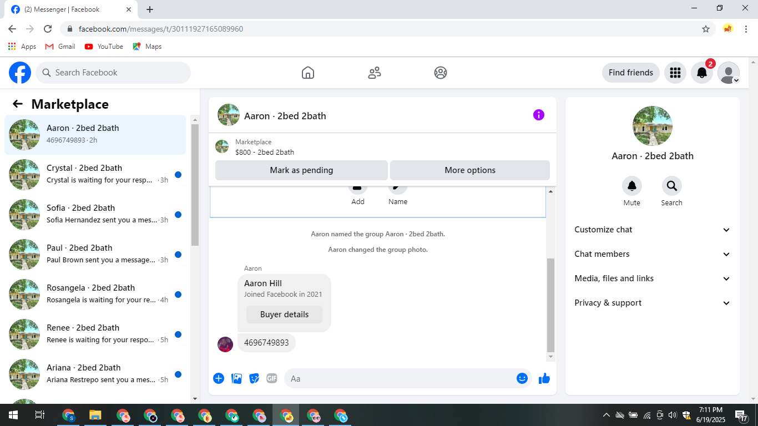Image resolution: width=758 pixels, height=426 pixels.
Task: Click the conversation list scrollbar
Action: coord(195,185)
